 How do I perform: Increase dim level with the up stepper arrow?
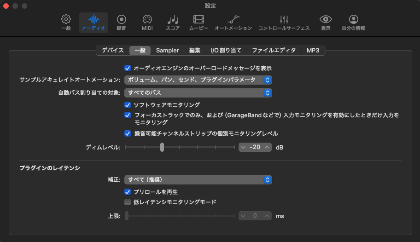(267, 147)
